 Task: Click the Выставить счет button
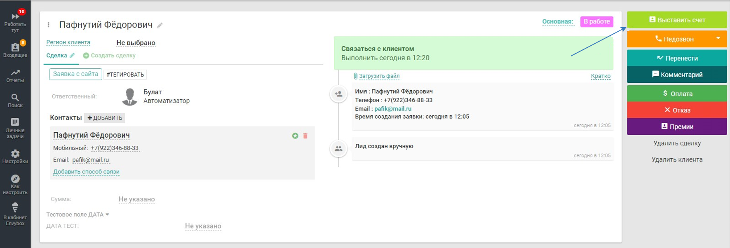pos(677,20)
